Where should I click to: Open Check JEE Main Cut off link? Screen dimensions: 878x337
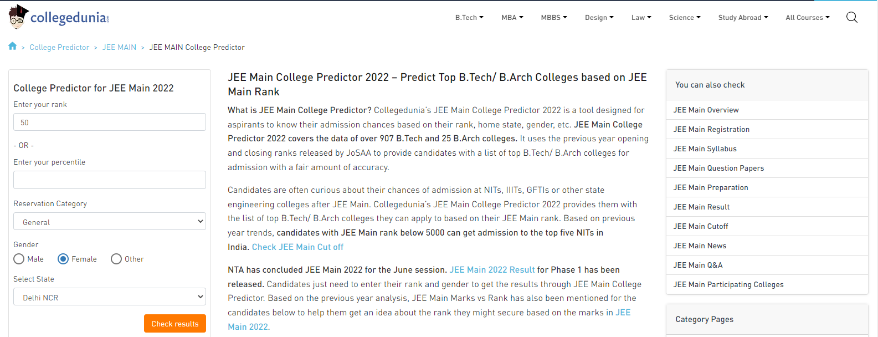tap(297, 247)
